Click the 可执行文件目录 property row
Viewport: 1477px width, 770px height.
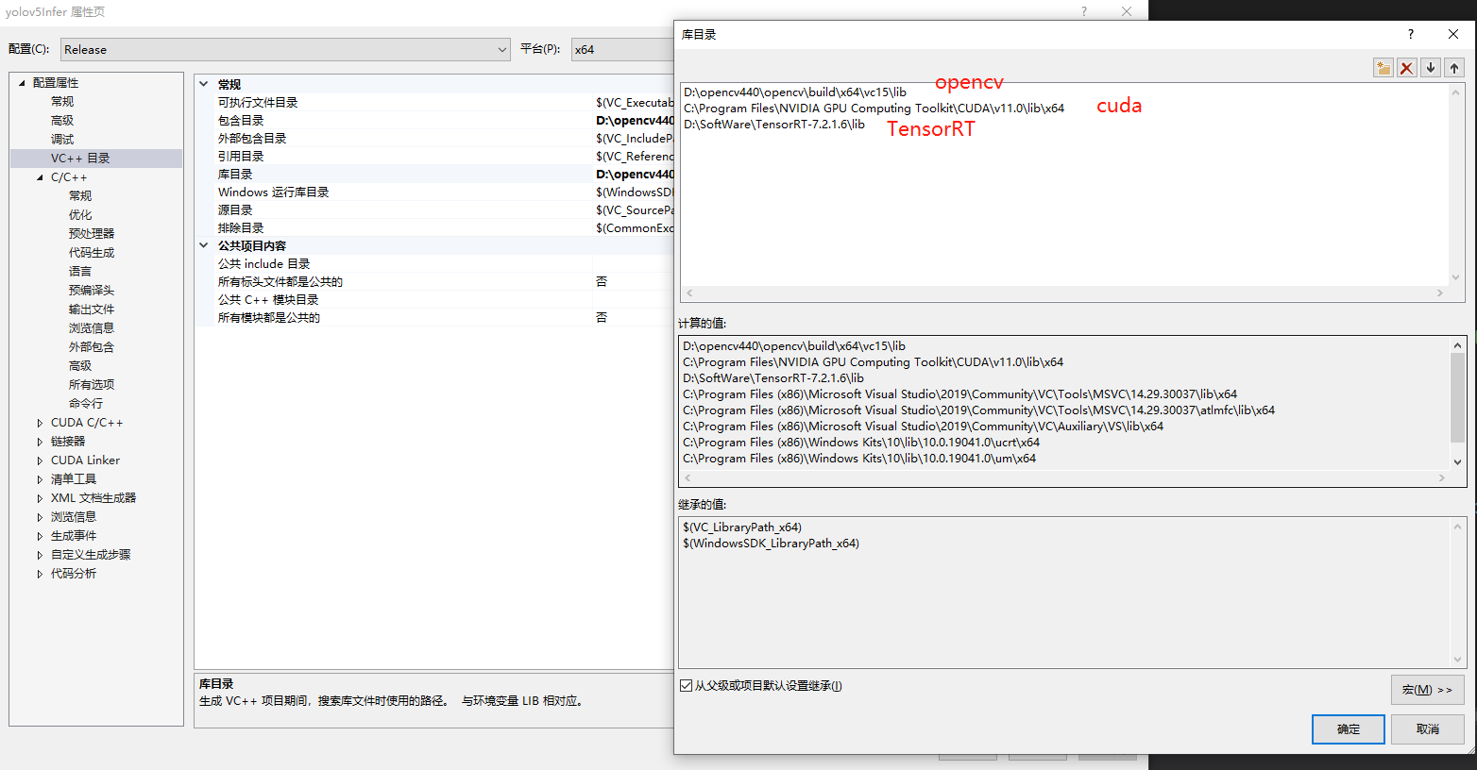[435, 102]
